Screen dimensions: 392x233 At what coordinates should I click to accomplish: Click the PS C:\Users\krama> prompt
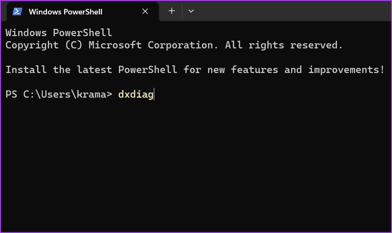click(x=59, y=94)
